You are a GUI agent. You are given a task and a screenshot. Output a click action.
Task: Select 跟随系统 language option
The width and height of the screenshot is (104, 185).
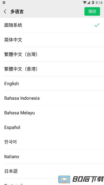pos(52,25)
